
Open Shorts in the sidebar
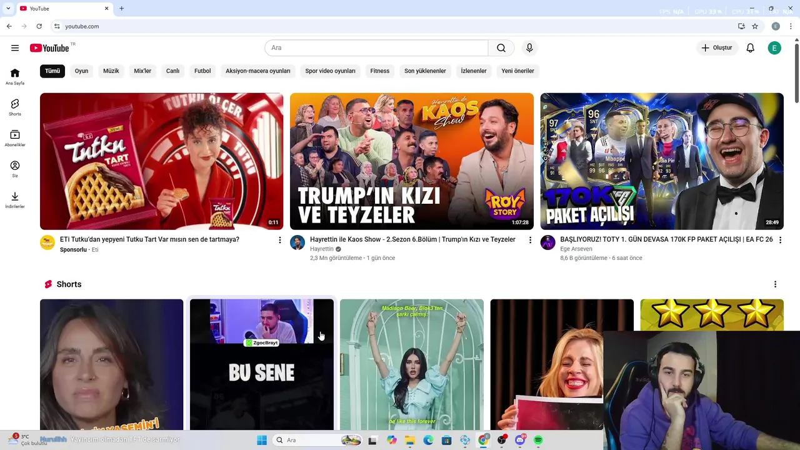click(x=15, y=107)
